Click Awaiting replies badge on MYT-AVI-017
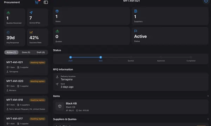 point(37,119)
